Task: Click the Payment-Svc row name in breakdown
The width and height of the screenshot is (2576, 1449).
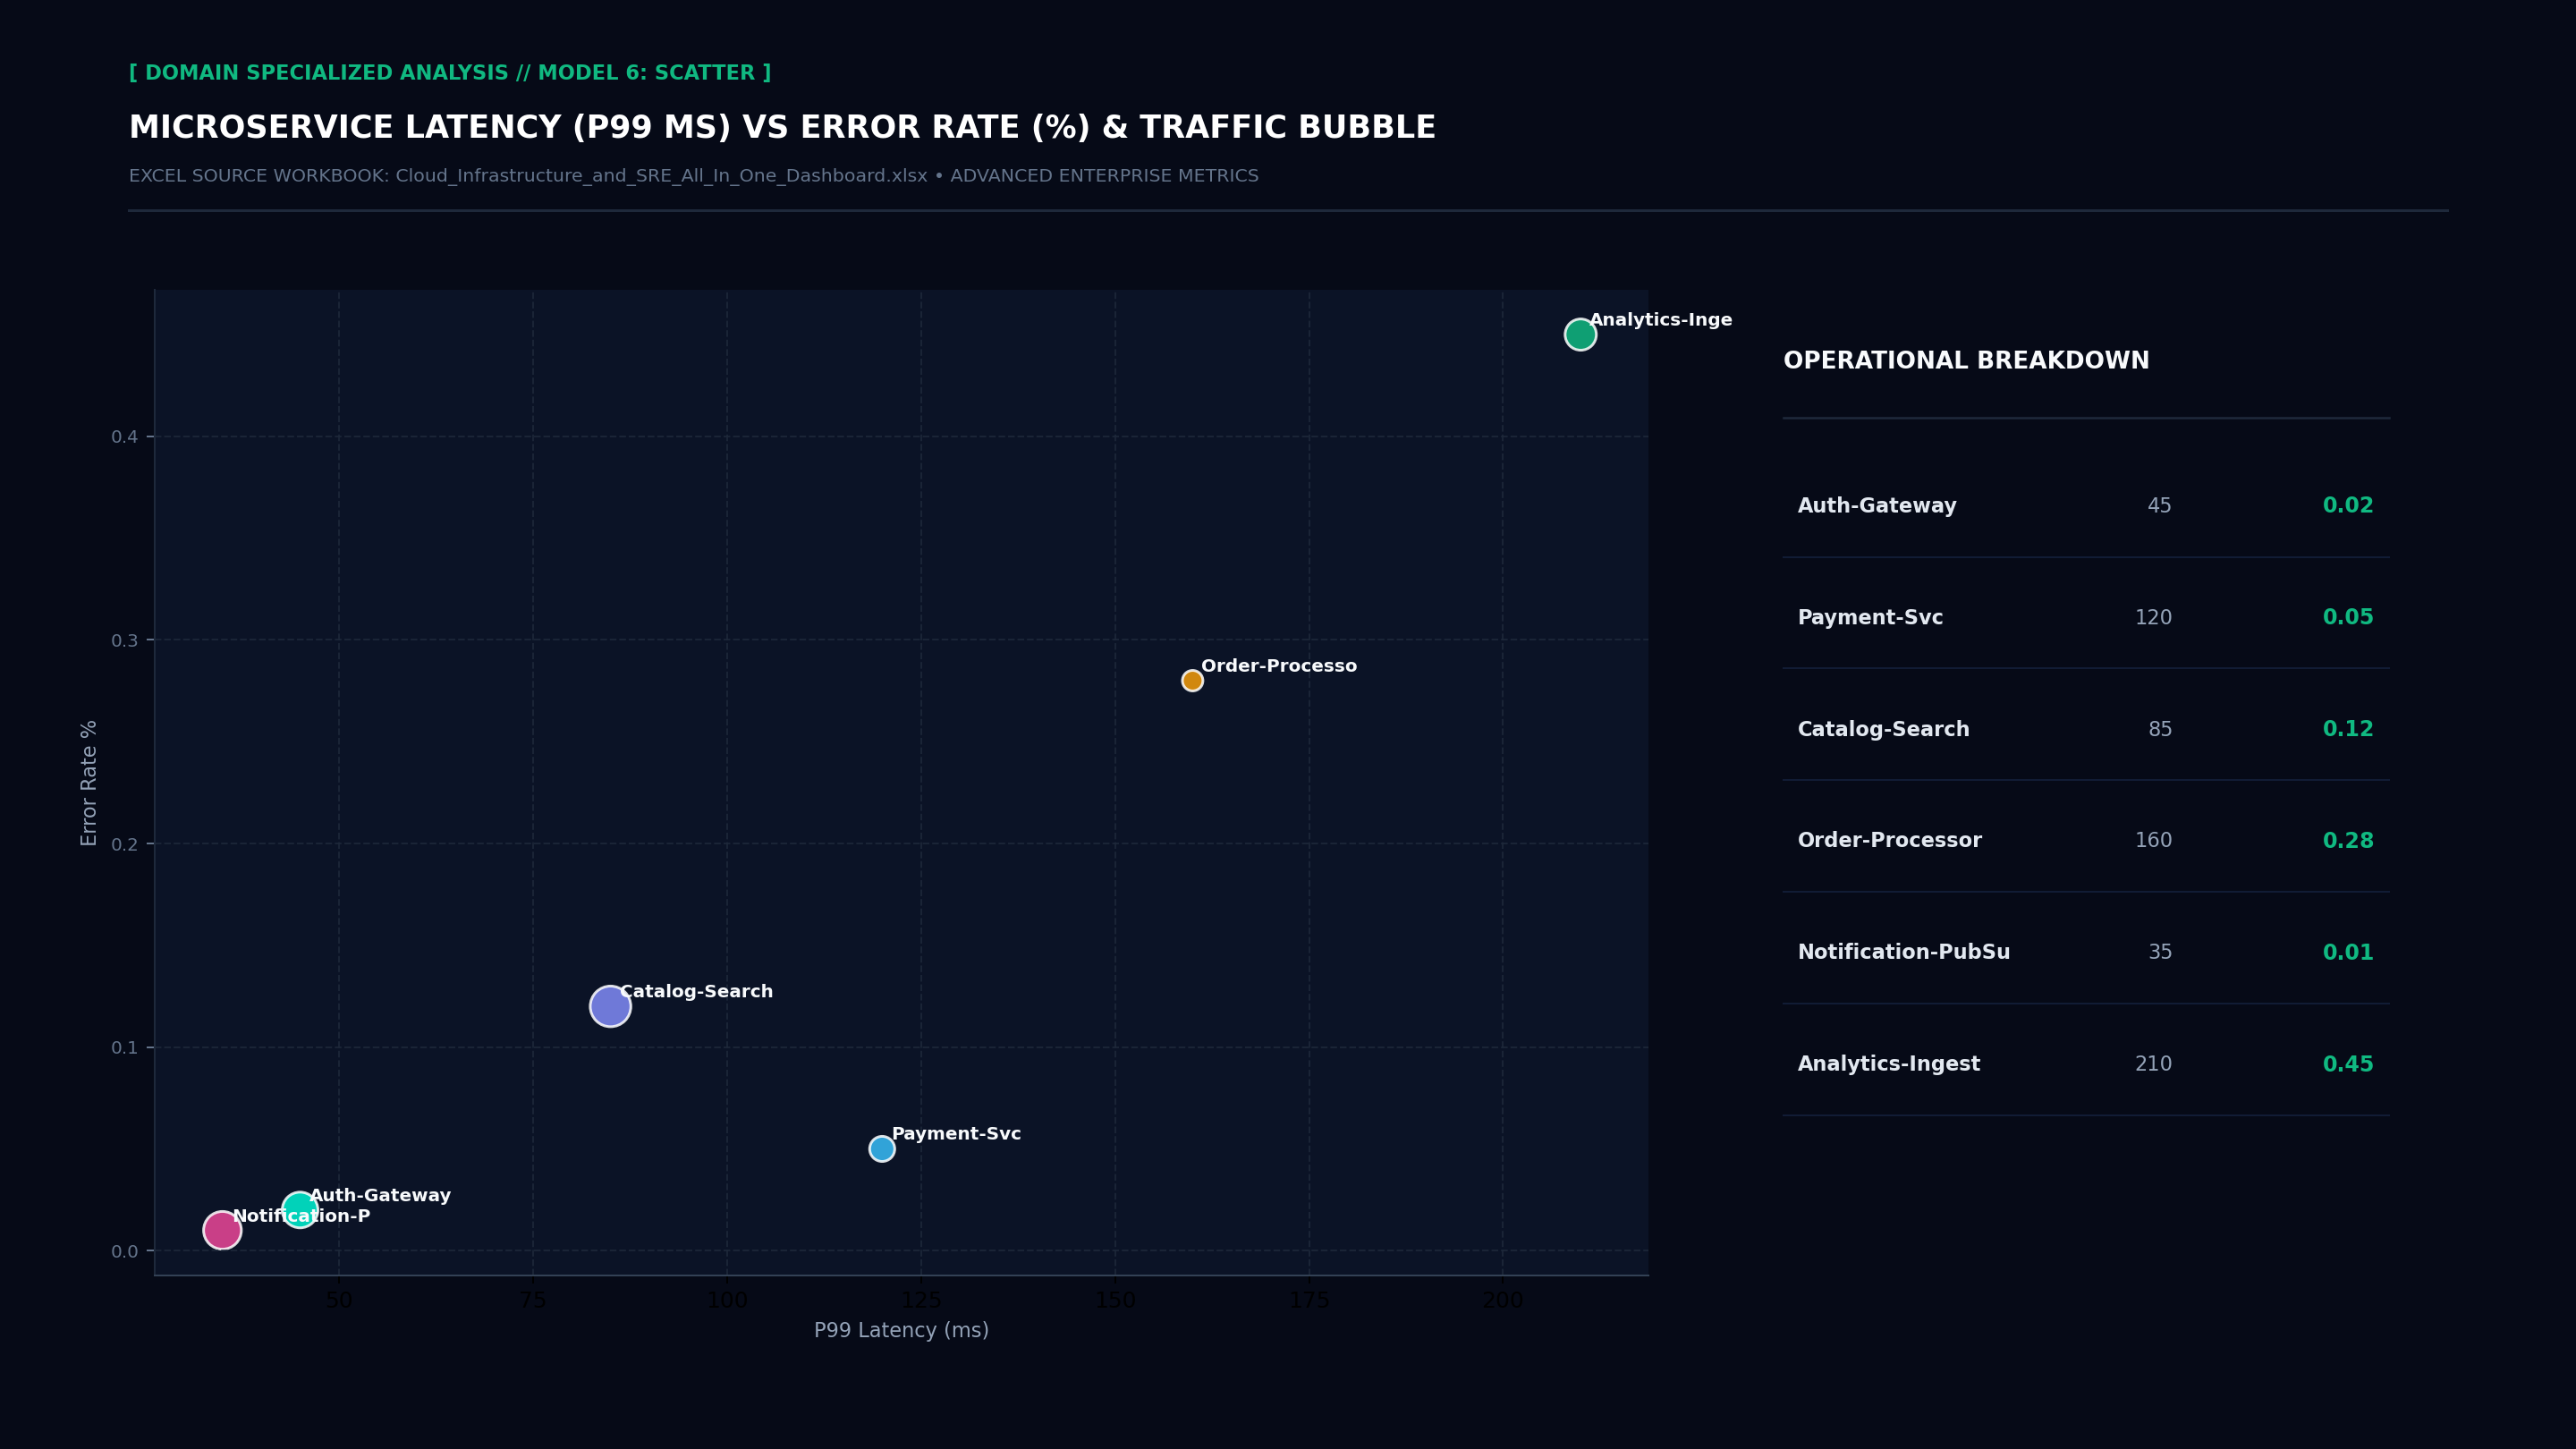Action: [1870, 618]
